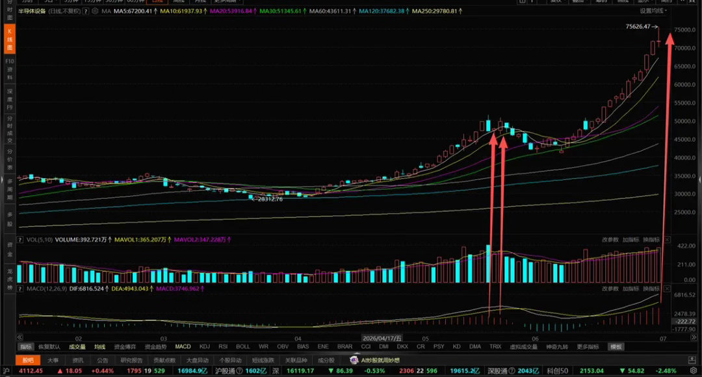Toggle the KDJ indicator
Image resolution: width=702 pixels, height=377 pixels.
[x=205, y=346]
